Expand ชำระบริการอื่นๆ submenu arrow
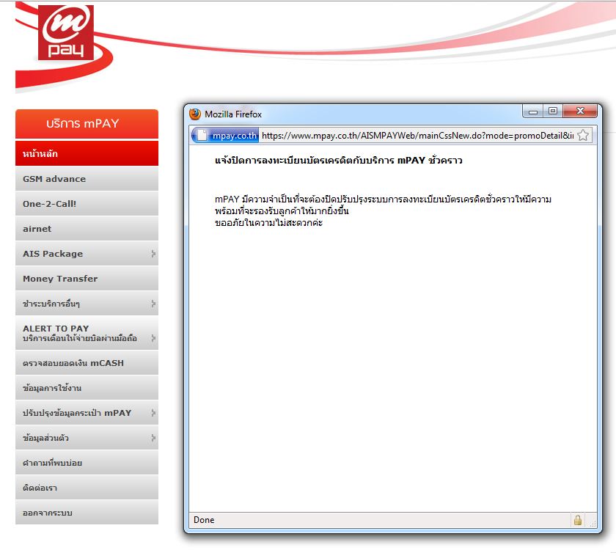Image resolution: width=616 pixels, height=553 pixels. click(153, 304)
